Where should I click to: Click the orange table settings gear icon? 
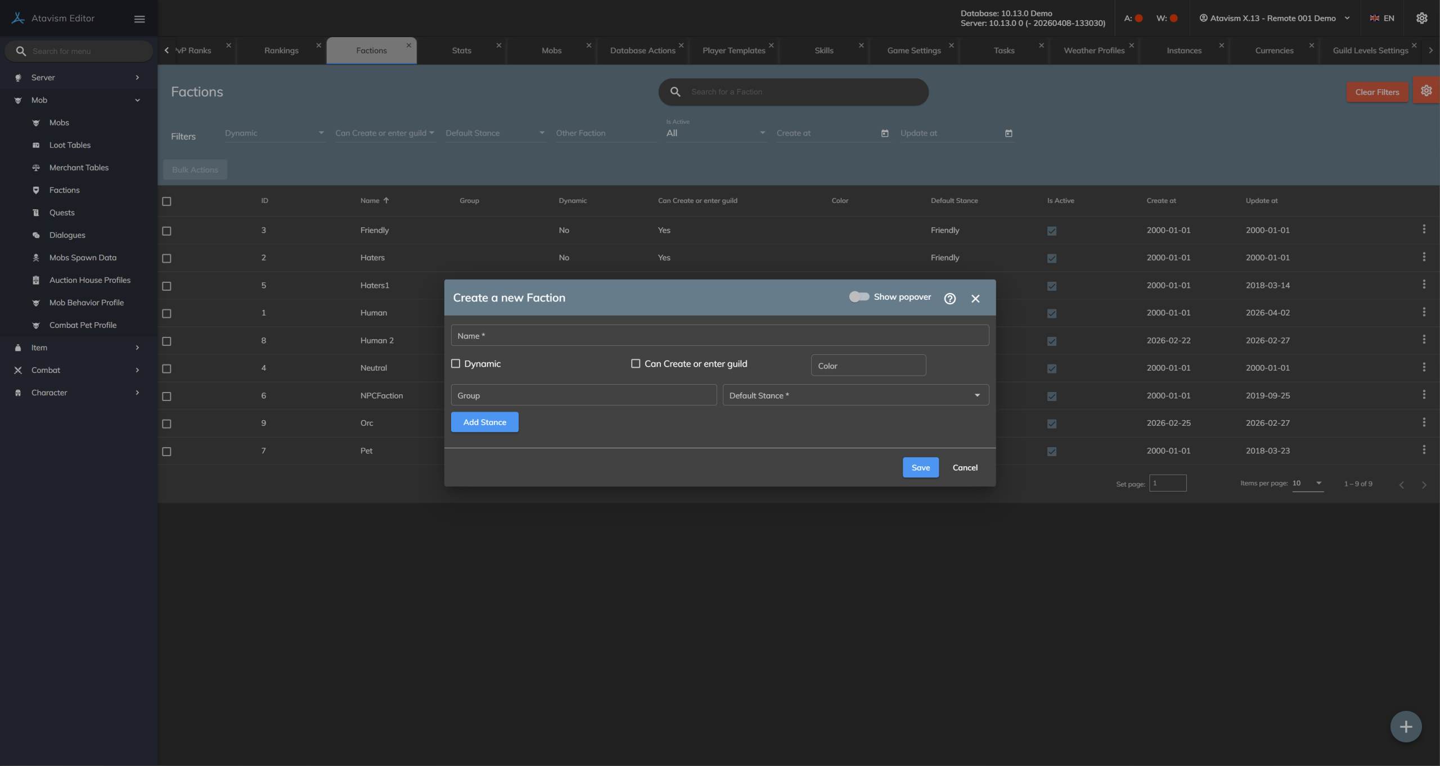(x=1426, y=91)
